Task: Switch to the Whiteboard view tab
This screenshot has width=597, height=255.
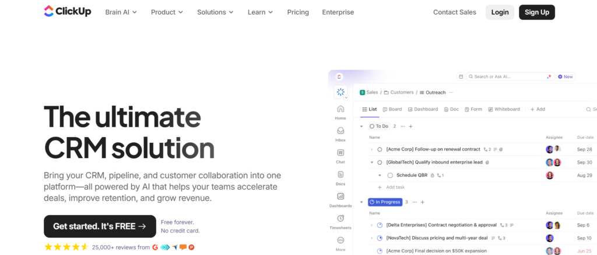Action: (504, 109)
